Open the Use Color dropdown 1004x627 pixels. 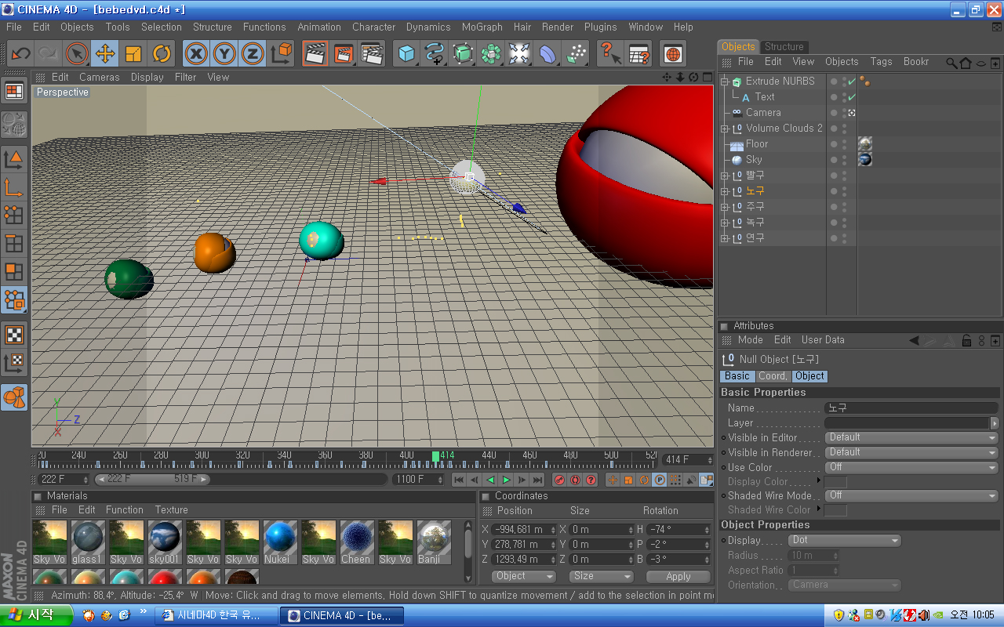(x=911, y=467)
